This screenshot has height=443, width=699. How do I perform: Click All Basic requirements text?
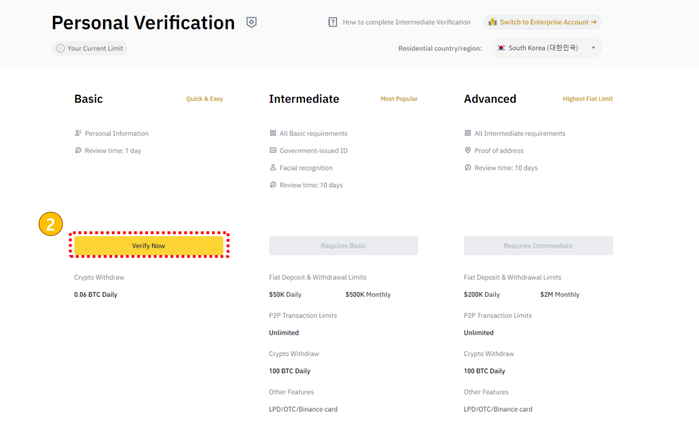coord(313,133)
